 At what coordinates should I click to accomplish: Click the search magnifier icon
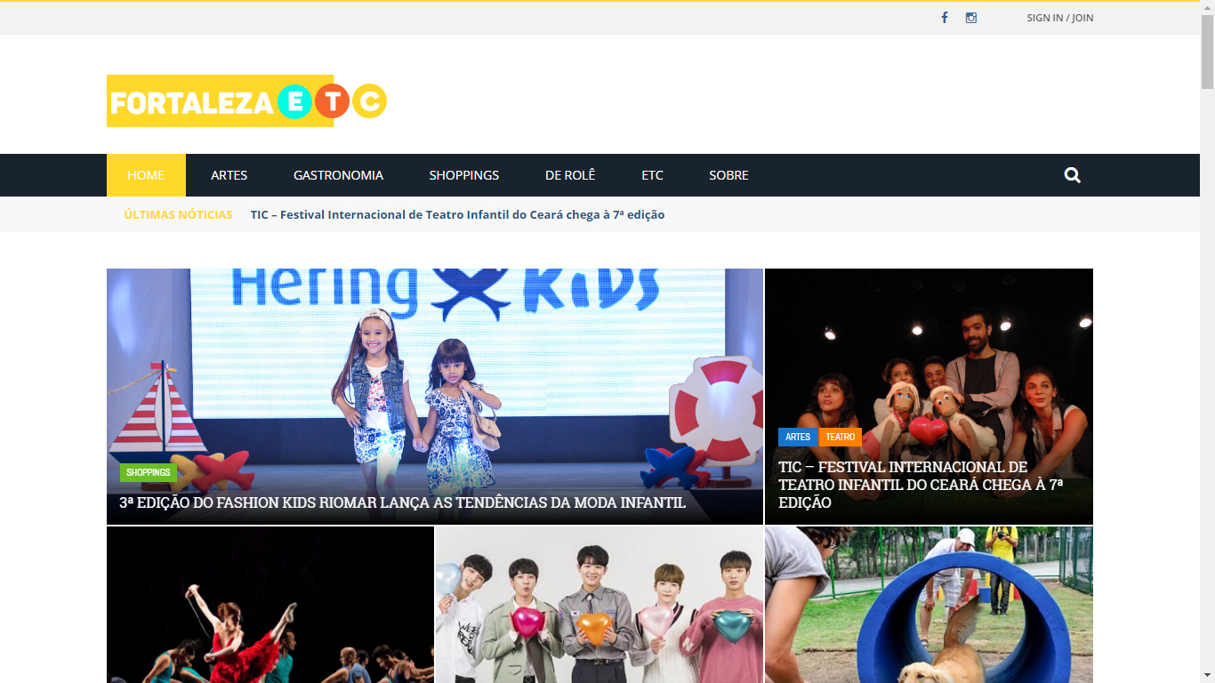coord(1073,175)
